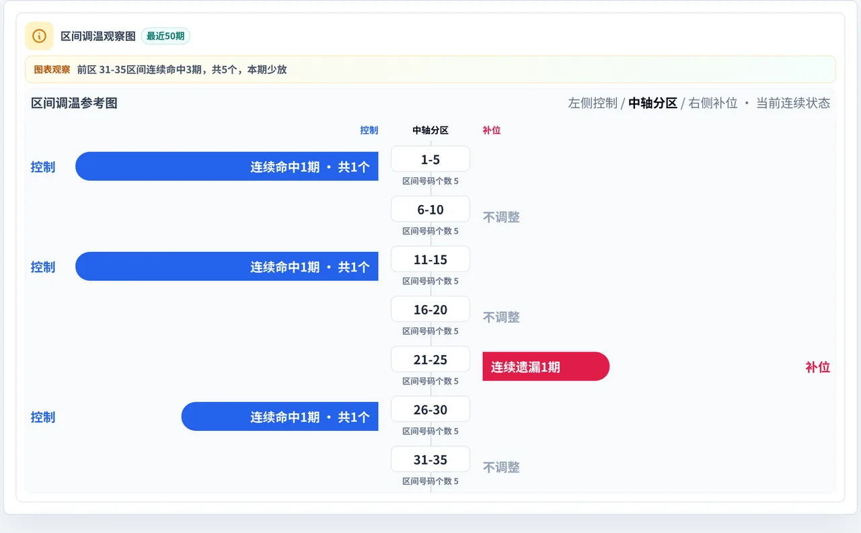Click 不调整 next to zone 6-10
Image resolution: width=861 pixels, height=533 pixels.
coord(501,217)
